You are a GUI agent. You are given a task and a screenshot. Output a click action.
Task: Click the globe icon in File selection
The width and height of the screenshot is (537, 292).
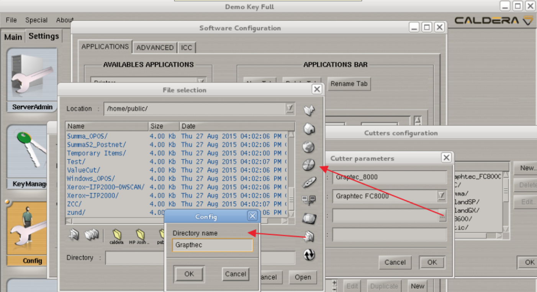click(309, 147)
